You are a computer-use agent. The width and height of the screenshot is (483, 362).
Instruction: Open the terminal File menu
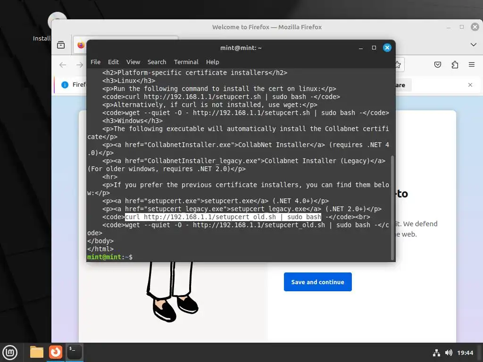coord(95,62)
